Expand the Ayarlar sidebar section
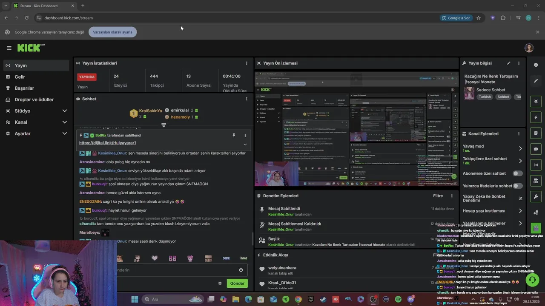 pos(36,133)
